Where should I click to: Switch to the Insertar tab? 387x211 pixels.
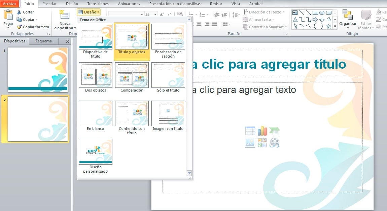49,4
